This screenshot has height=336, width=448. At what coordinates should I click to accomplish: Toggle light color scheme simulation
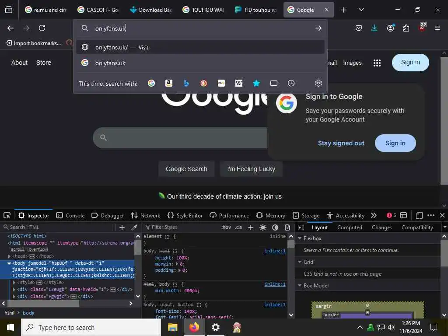click(x=263, y=227)
